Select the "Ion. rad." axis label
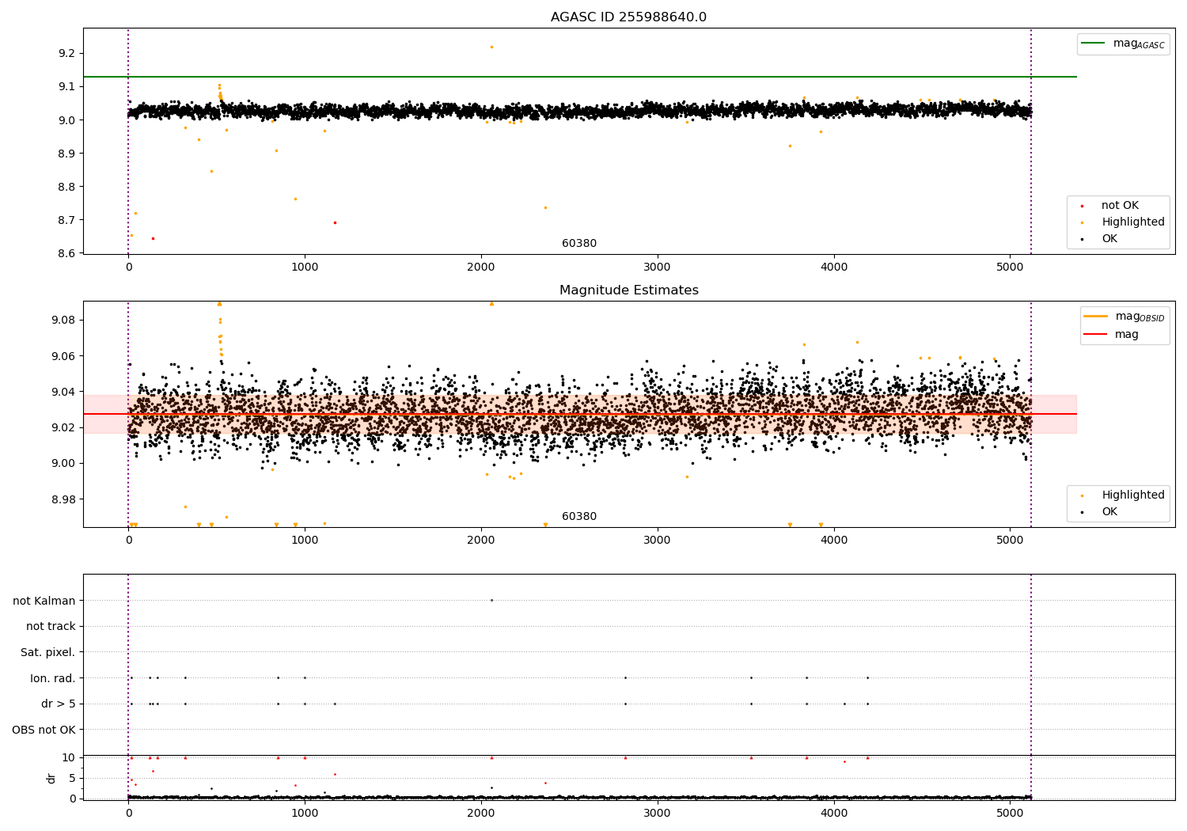 point(53,678)
